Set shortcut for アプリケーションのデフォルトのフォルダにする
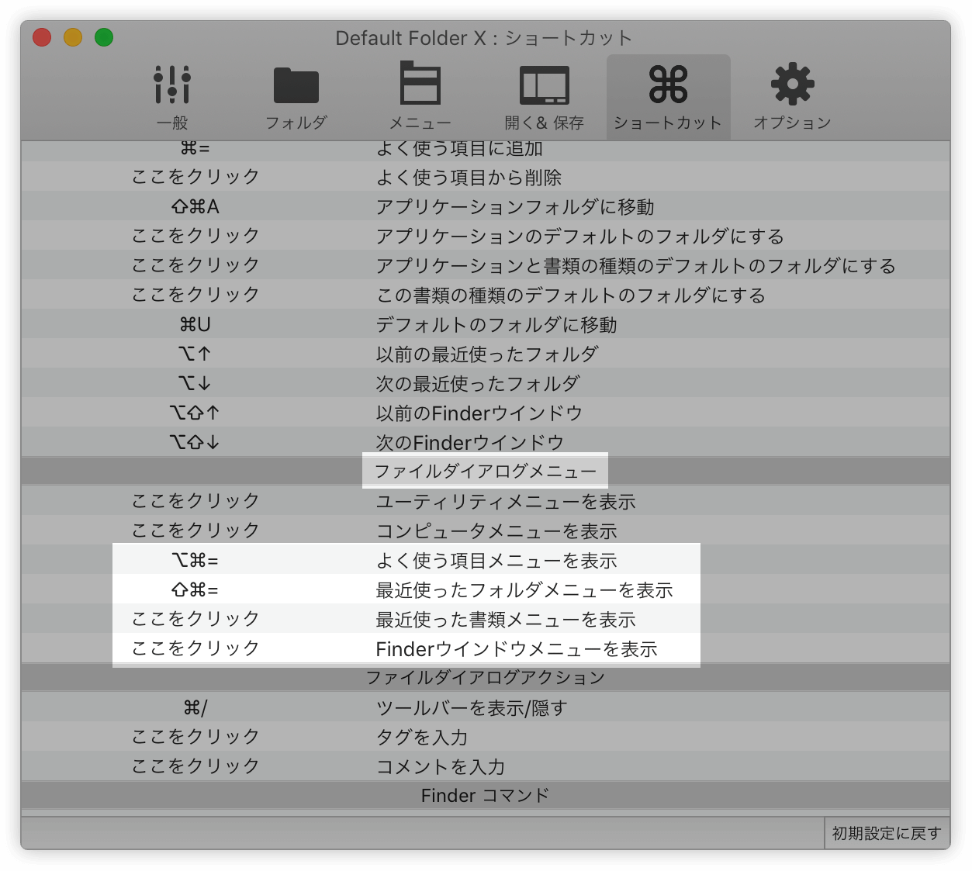 [x=195, y=236]
